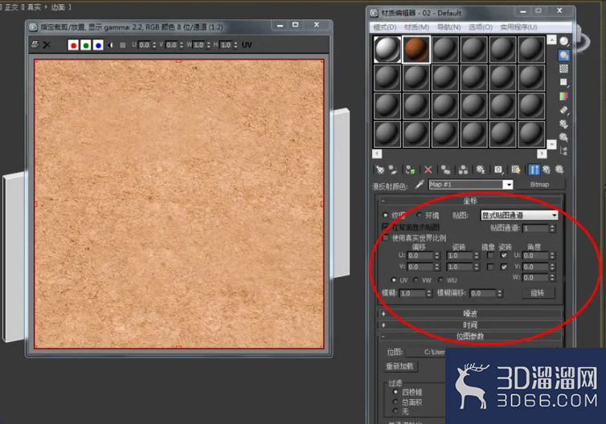Toggle the mono alpha channel display icon
This screenshot has height=424, width=606.
111,45
